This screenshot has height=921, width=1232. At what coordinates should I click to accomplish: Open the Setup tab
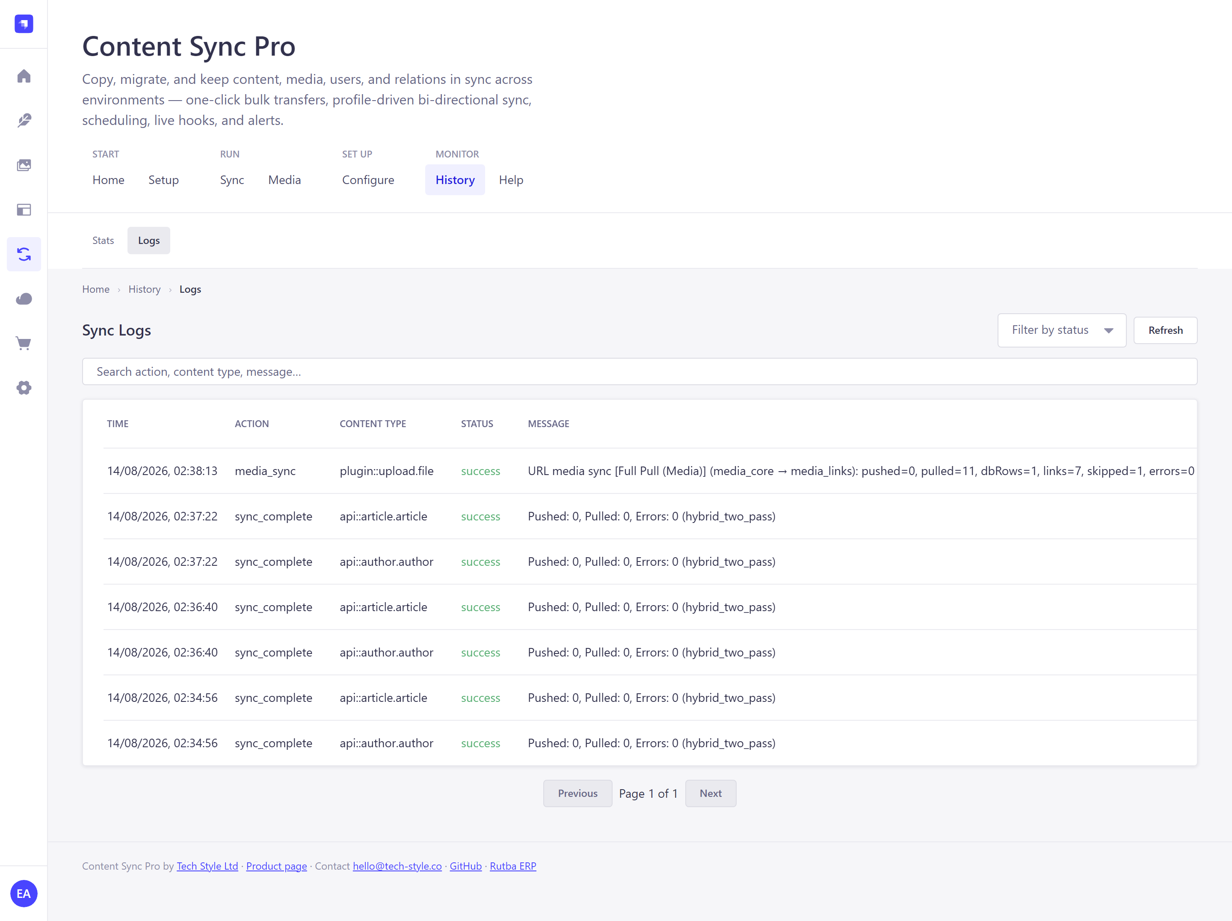[x=164, y=180]
